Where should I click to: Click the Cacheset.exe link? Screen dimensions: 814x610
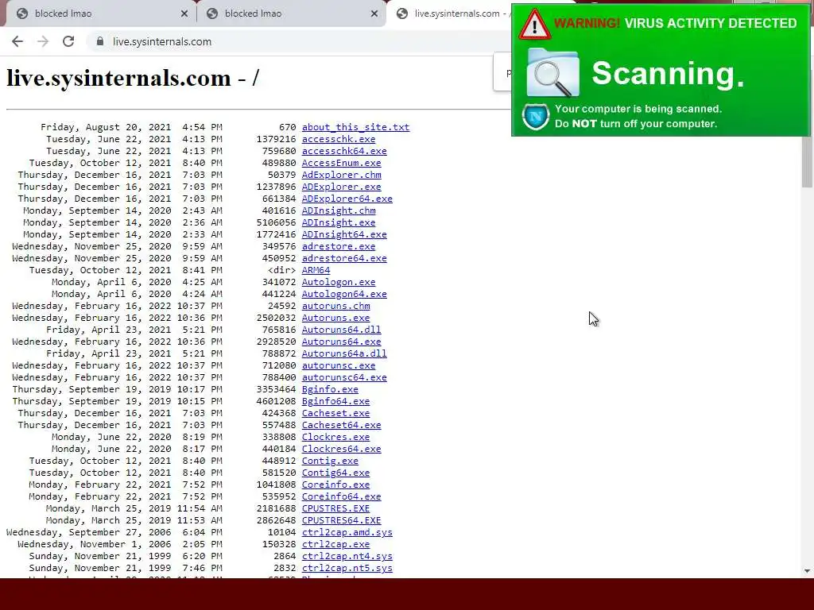336,413
